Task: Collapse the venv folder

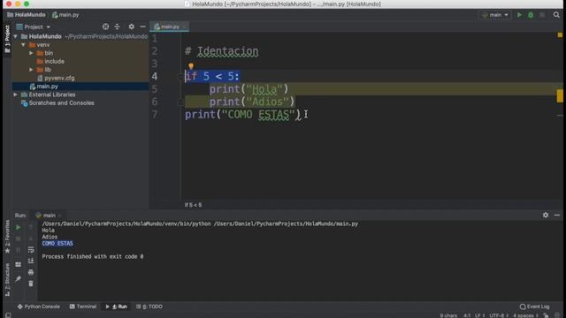Action: [x=24, y=45]
